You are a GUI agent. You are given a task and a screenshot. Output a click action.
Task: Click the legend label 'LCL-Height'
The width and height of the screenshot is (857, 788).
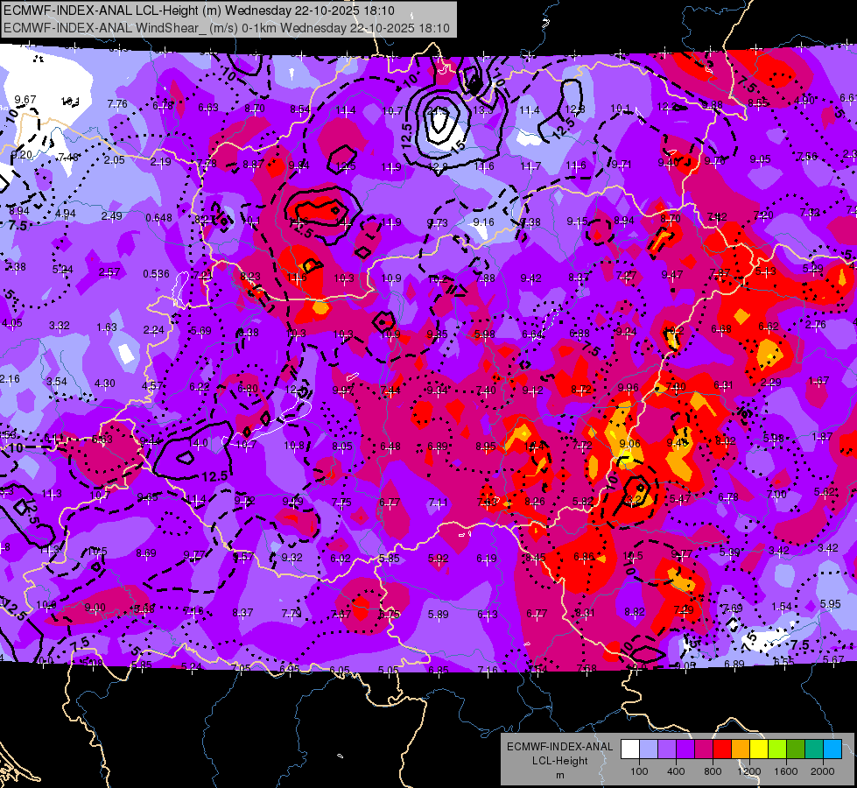(559, 761)
